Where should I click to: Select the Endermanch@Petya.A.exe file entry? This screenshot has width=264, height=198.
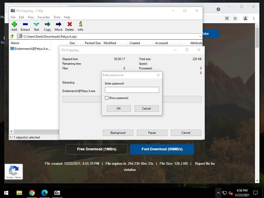click(x=30, y=49)
